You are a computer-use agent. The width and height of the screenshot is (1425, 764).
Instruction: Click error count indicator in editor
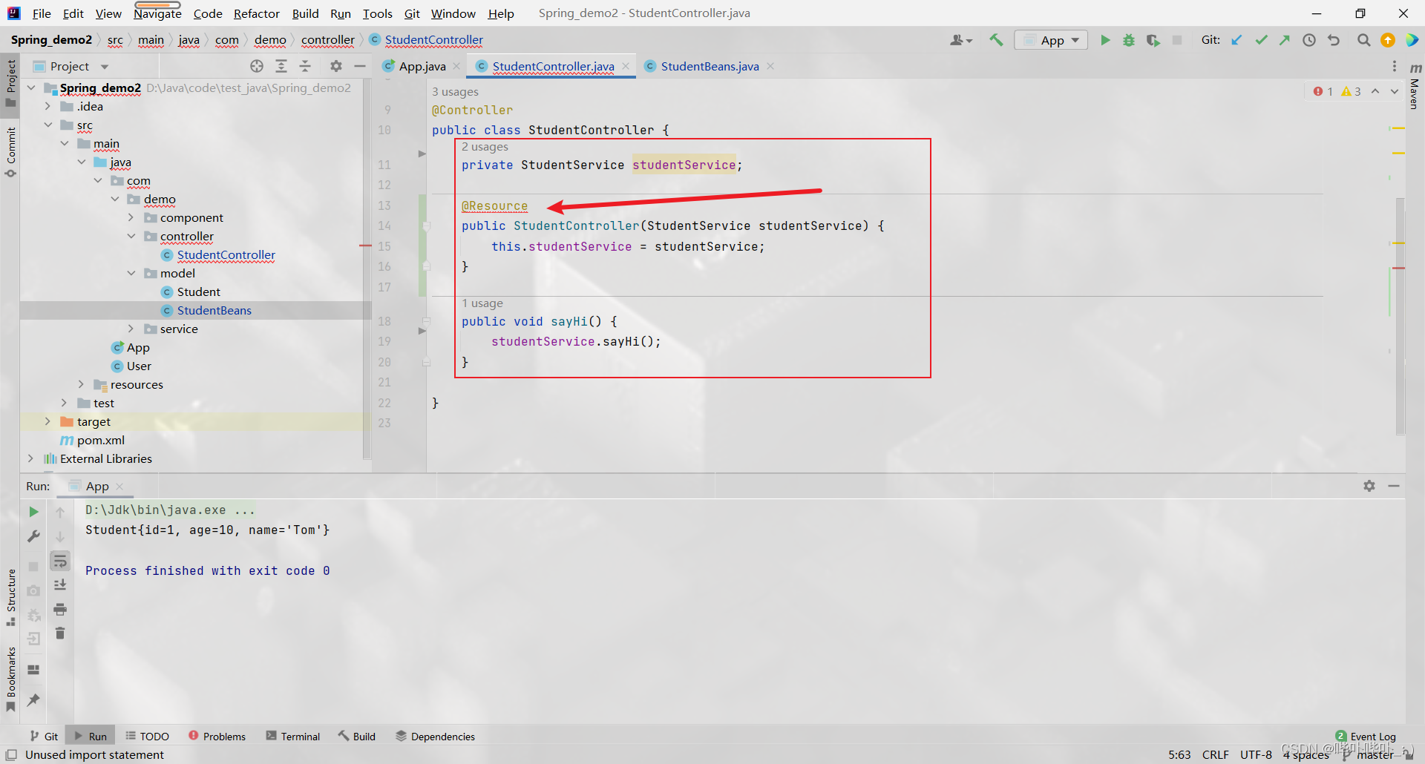tap(1323, 91)
